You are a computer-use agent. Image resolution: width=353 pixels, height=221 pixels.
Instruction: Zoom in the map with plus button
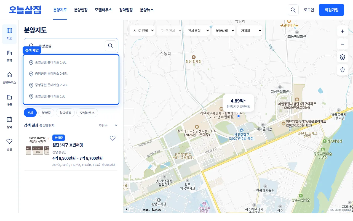point(343,31)
